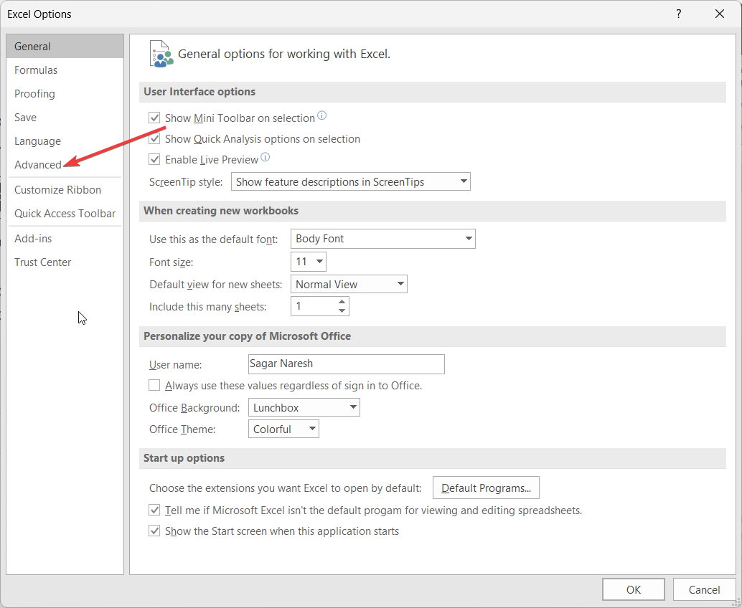Open the Font size dropdown

click(x=309, y=262)
